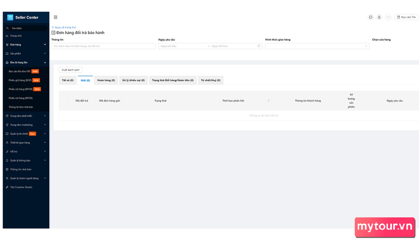Toggle the sidebar collapse hamburger icon
419x242 pixels.
point(56,17)
